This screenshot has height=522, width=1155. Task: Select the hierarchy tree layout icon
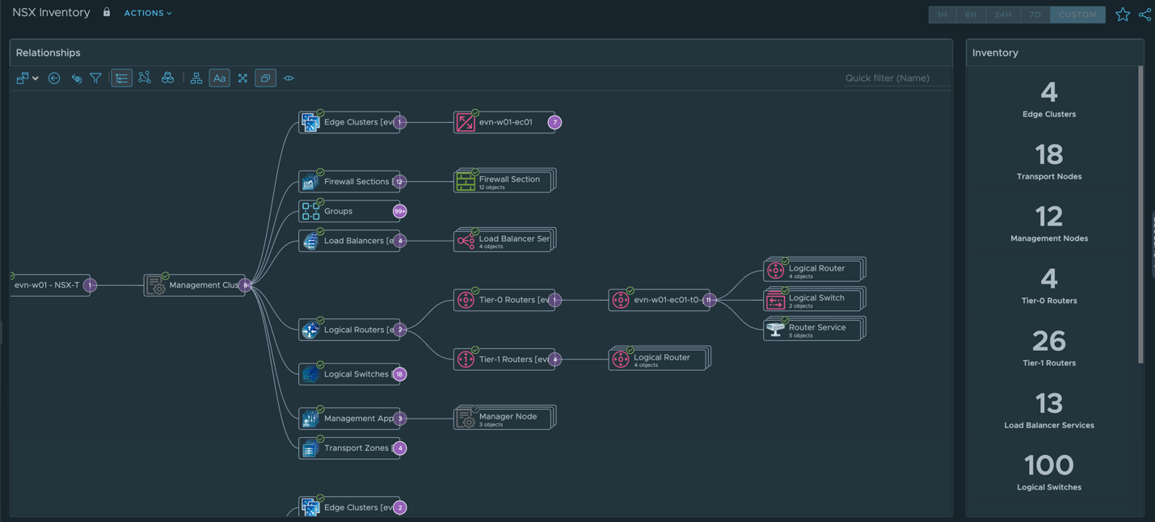[196, 78]
